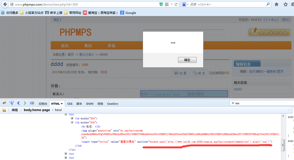Click the 置顶 pin link

280,71
